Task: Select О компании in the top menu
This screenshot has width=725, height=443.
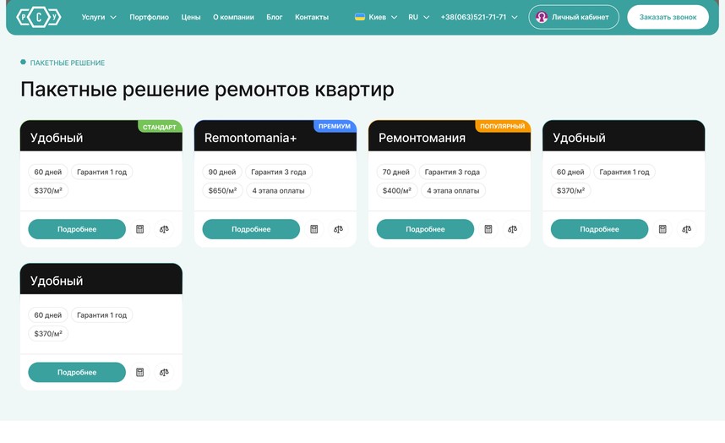Action: 233,17
